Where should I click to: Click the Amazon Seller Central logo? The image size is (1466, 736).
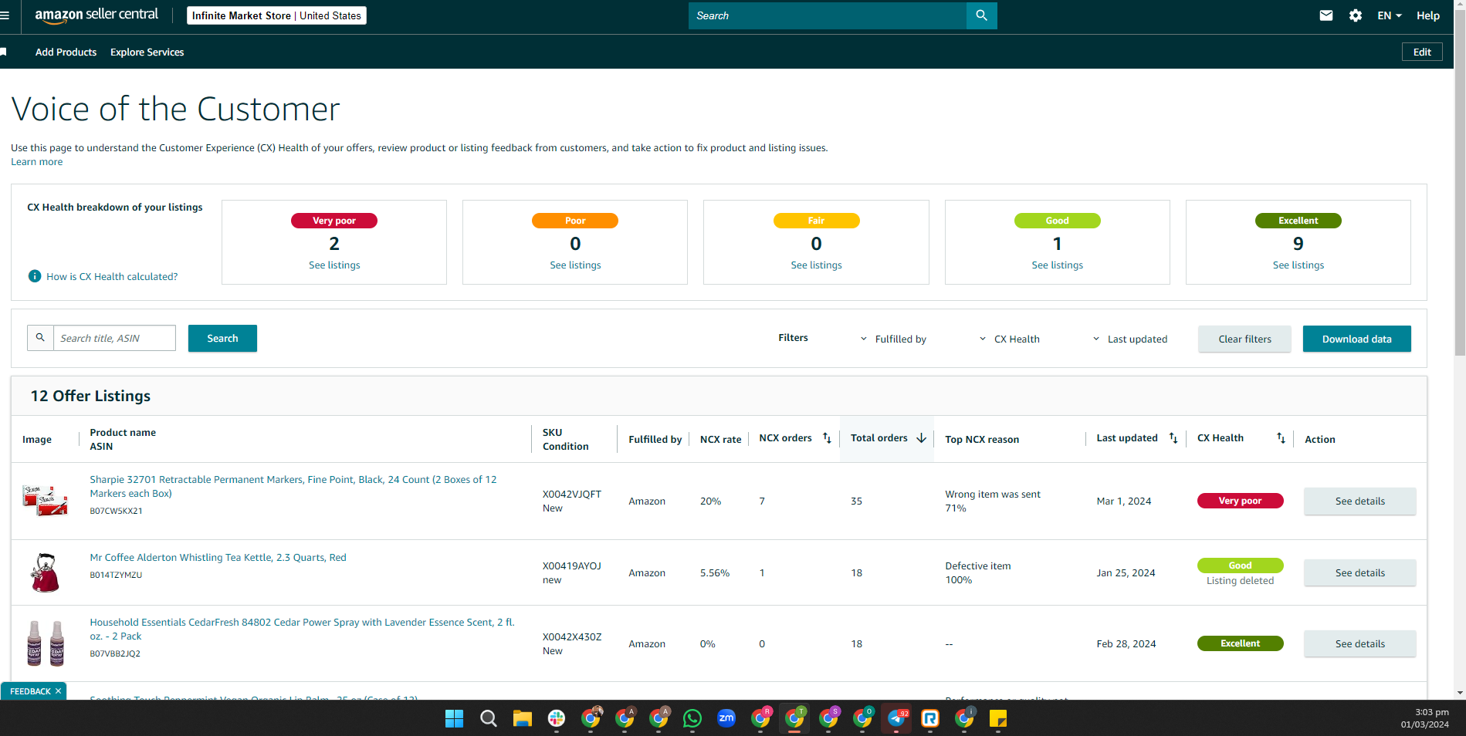coord(96,15)
